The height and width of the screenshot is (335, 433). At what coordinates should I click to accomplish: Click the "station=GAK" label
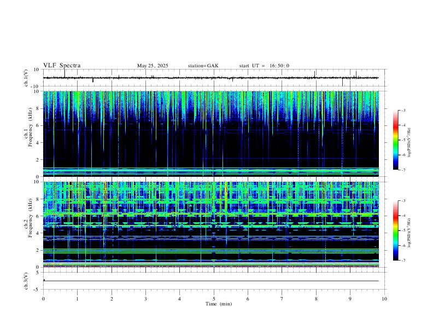[x=203, y=66]
